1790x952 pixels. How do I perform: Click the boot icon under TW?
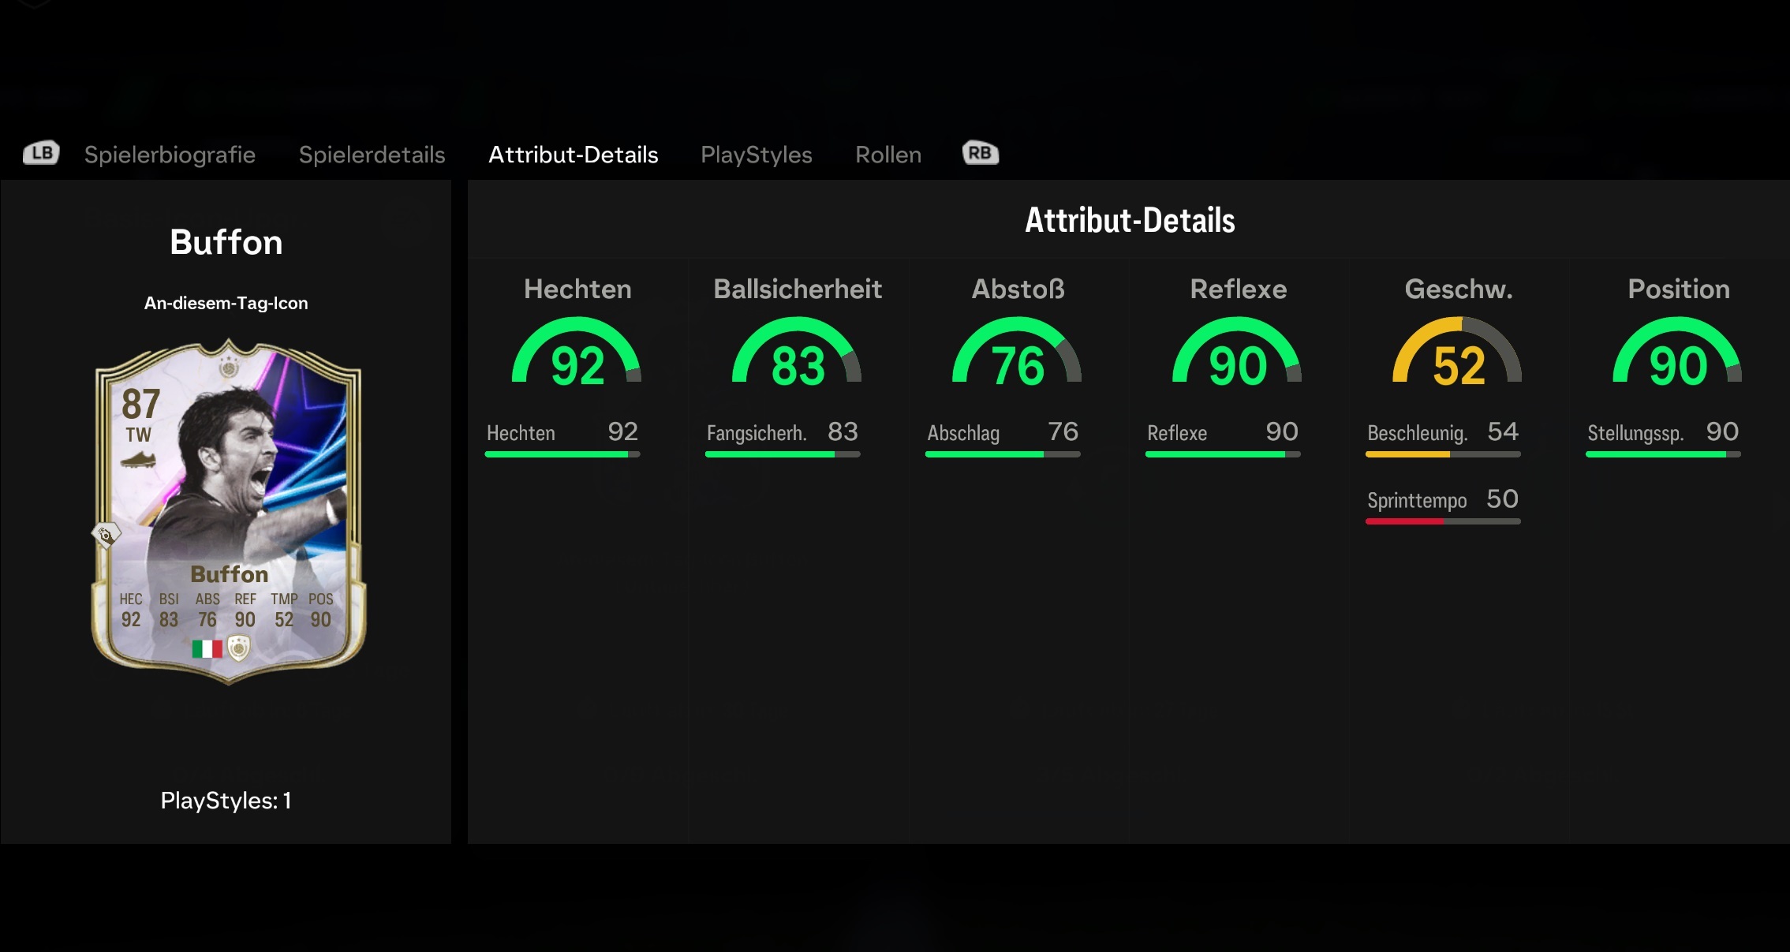138,460
